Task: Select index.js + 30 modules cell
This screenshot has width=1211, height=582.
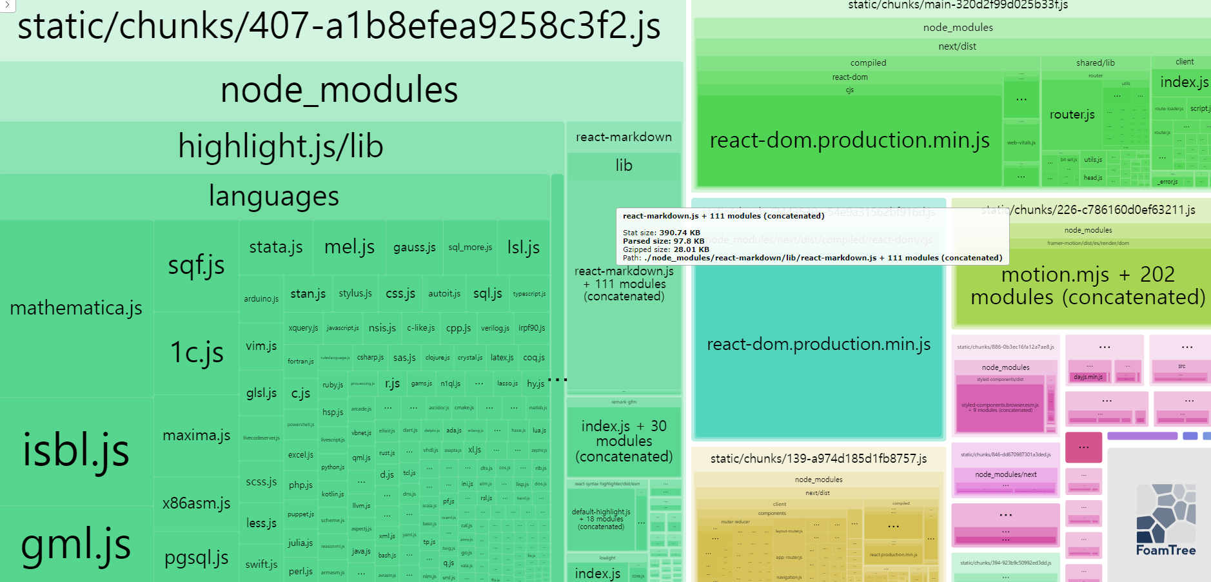Action: 624,441
